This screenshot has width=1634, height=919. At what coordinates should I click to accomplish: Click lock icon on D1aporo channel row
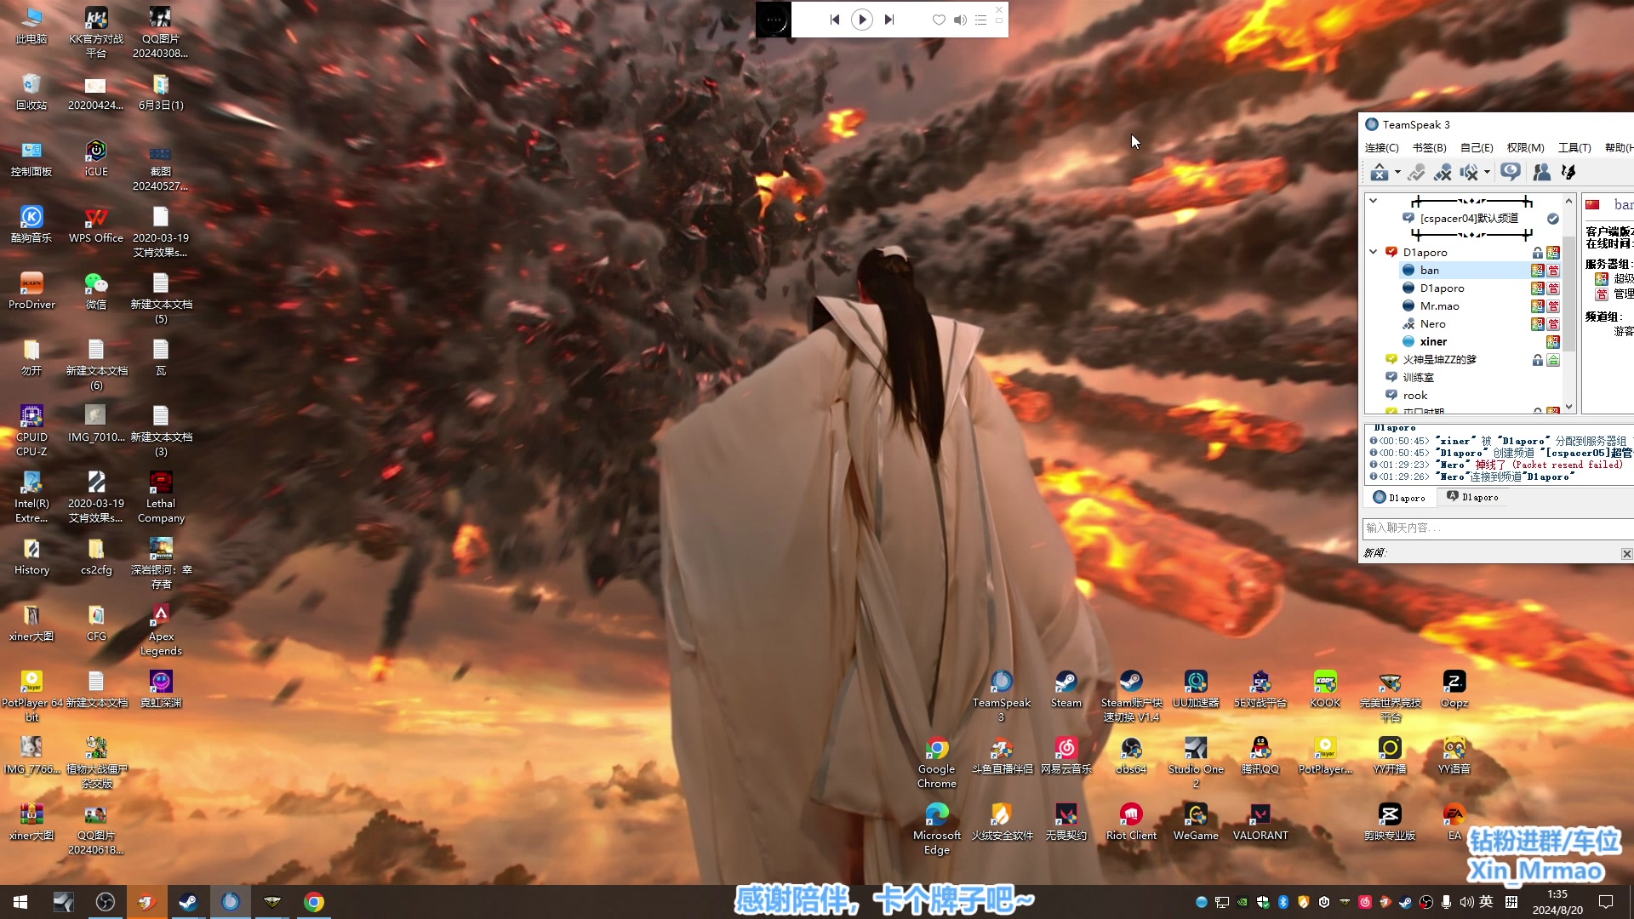1538,253
